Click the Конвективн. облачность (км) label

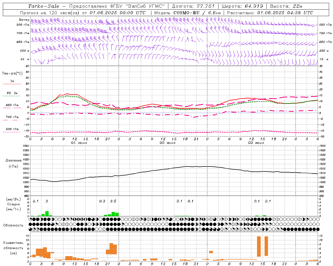[x=13, y=248]
